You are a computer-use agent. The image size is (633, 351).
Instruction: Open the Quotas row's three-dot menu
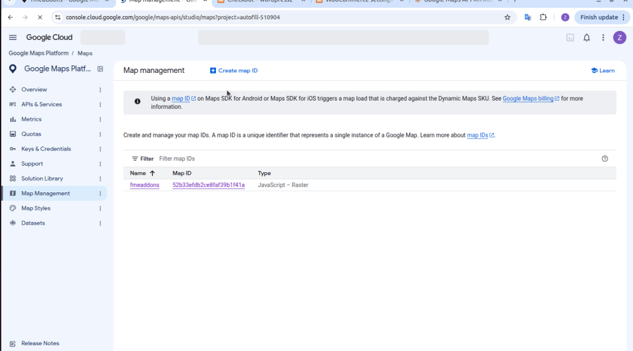coord(100,134)
